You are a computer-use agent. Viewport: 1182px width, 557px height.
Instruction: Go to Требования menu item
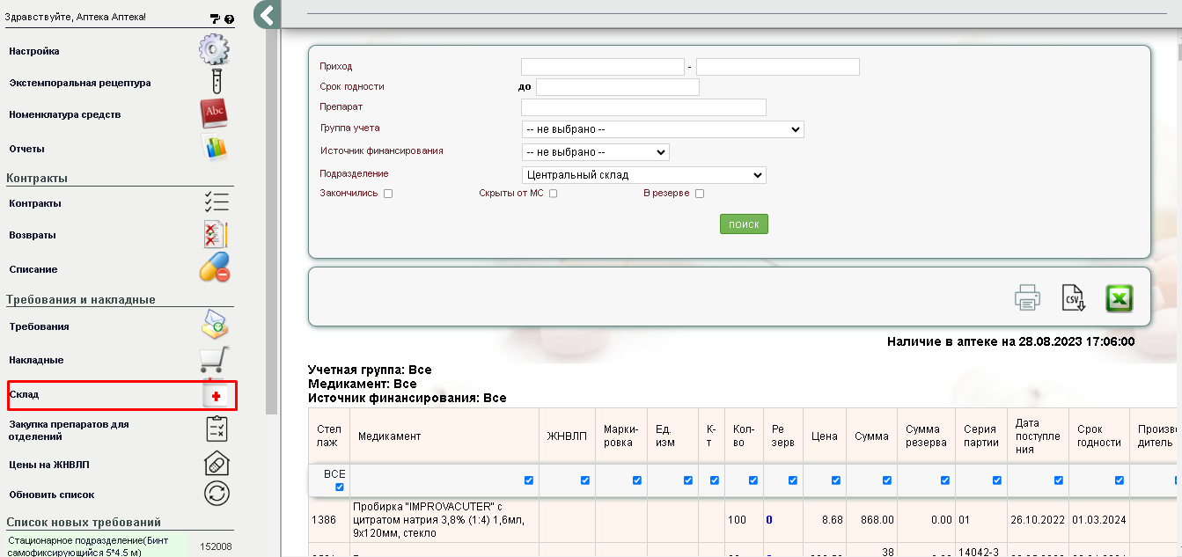point(39,326)
